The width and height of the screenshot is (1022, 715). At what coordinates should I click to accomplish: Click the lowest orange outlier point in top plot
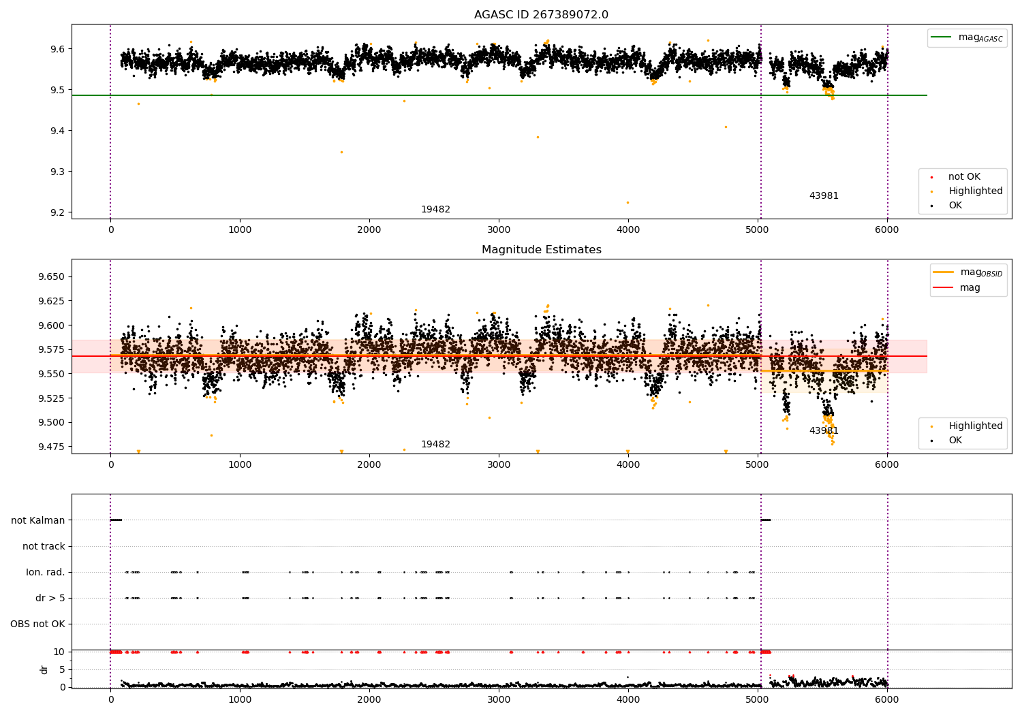[x=628, y=202]
